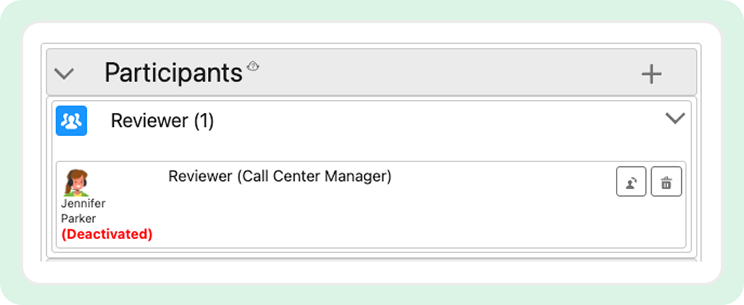Open Jennifer Parker's name link
Image resolution: width=744 pixels, height=305 pixels.
pos(83,211)
